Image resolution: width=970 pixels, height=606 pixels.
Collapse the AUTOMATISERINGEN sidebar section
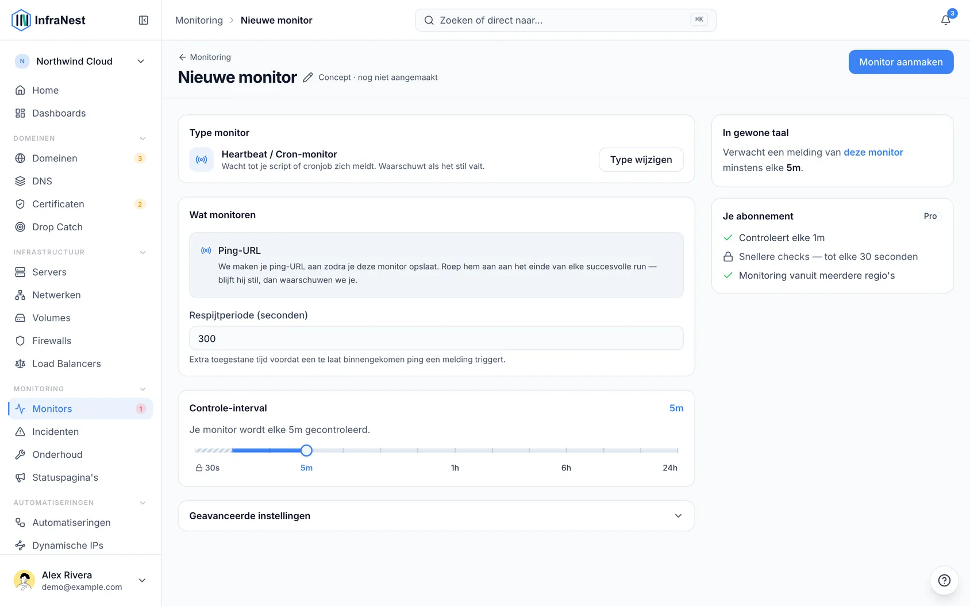(143, 503)
